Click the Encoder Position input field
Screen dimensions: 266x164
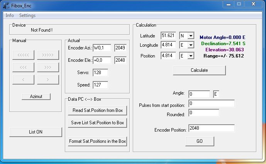pos(211,128)
